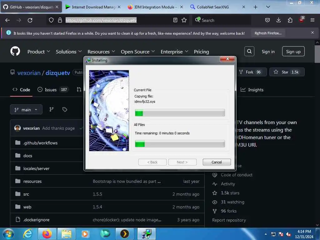The image size is (320, 240).
Task: Click the Current File progress bar
Action: click(x=180, y=112)
